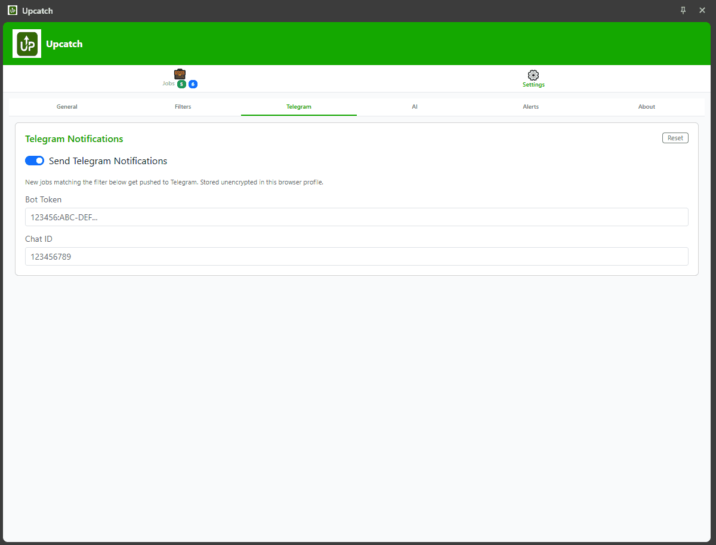Image resolution: width=716 pixels, height=545 pixels.
Task: Switch to the Filters tab
Action: click(183, 107)
